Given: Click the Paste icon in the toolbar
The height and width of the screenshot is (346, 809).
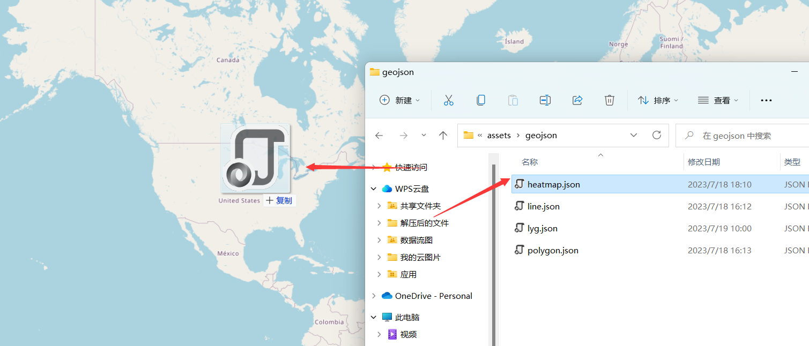Looking at the screenshot, I should pyautogui.click(x=513, y=100).
